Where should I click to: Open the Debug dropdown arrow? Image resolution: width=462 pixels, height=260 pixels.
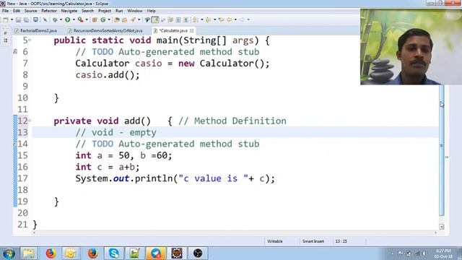click(x=61, y=19)
